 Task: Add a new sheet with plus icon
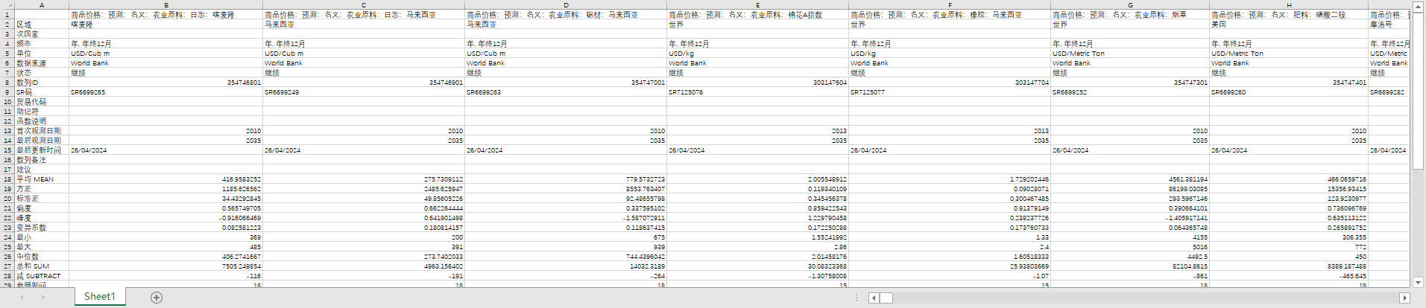pyautogui.click(x=157, y=297)
